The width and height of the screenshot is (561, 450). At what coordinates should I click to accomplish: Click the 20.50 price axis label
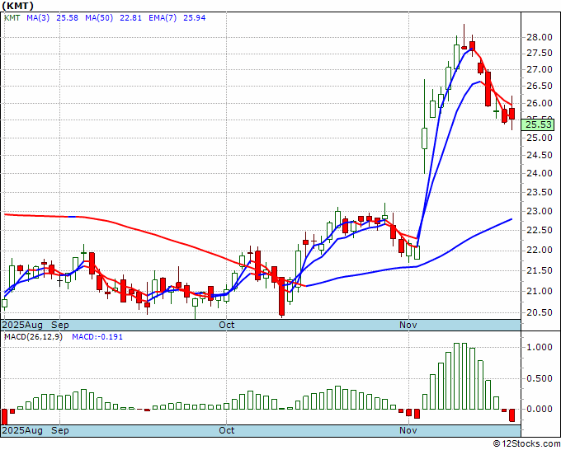tap(540, 312)
